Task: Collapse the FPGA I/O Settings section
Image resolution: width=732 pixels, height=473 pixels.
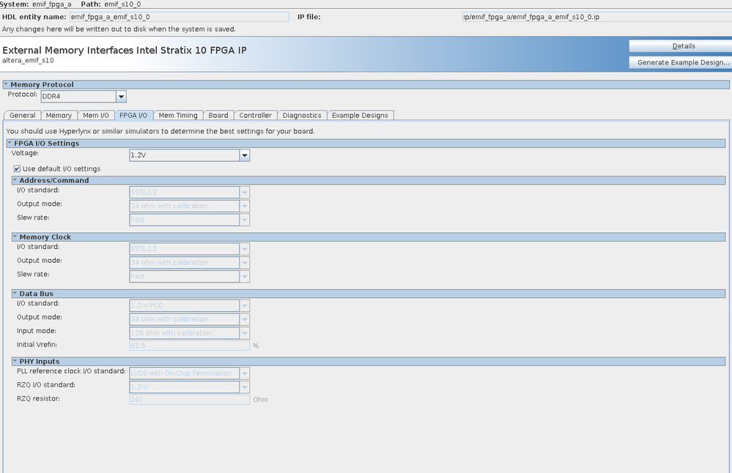Action: (10, 144)
